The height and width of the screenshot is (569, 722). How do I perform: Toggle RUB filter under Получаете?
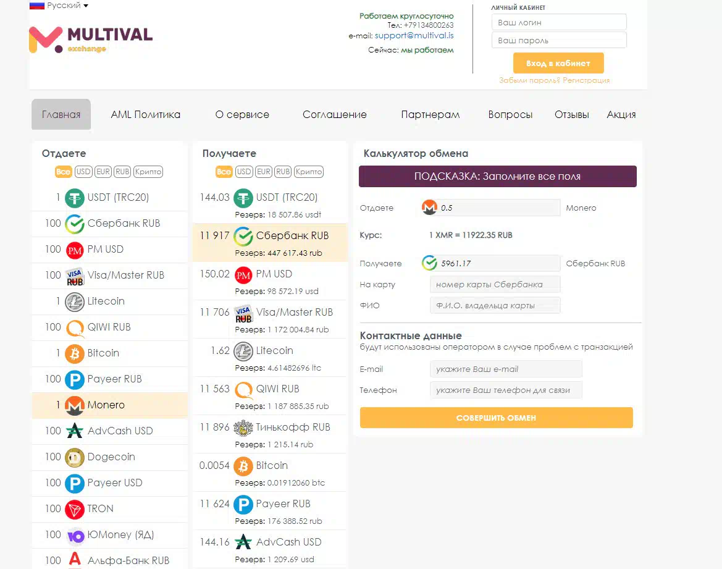tap(283, 172)
